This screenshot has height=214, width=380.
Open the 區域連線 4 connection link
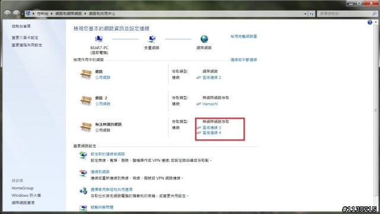coord(212,133)
